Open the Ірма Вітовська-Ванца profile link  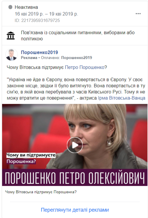coord(122,98)
